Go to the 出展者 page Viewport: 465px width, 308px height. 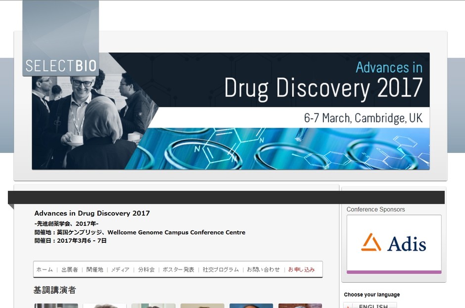[x=70, y=269]
